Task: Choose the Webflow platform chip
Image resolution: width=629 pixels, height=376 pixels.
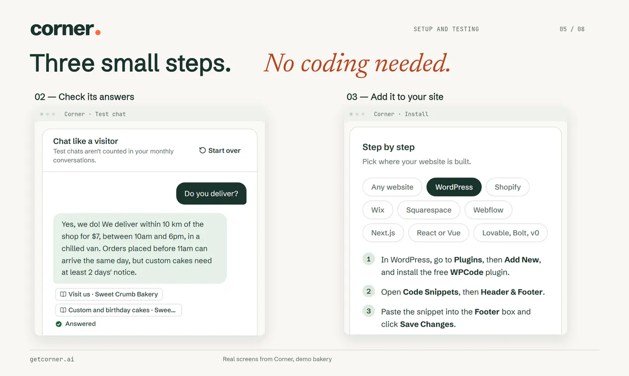Action: [x=488, y=210]
